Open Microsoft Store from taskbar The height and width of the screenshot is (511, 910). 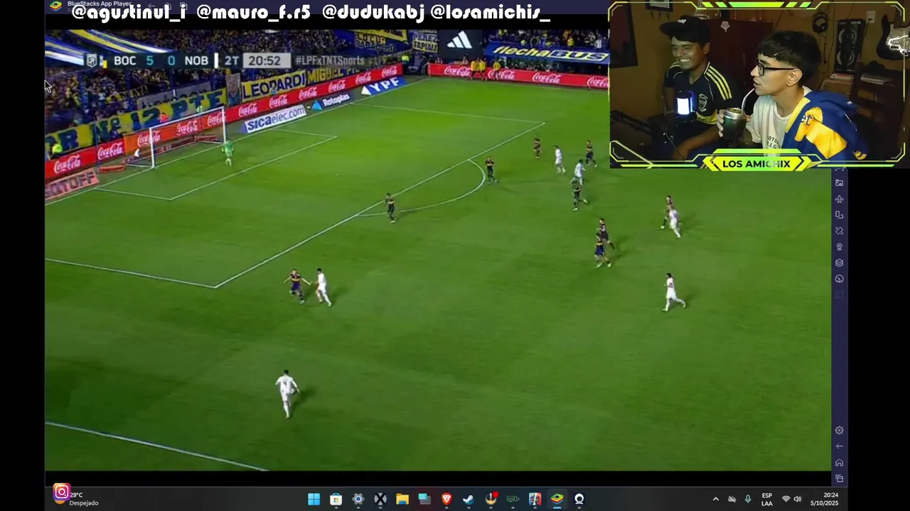336,499
